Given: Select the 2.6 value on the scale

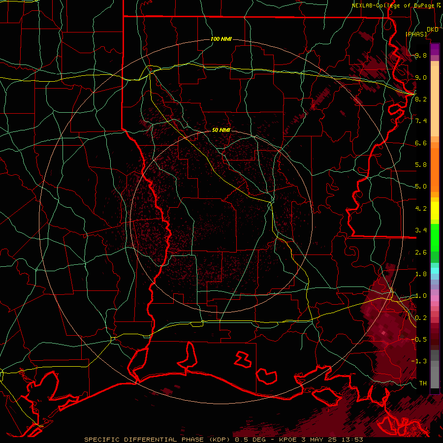Looking at the screenshot, I should coord(421,253).
